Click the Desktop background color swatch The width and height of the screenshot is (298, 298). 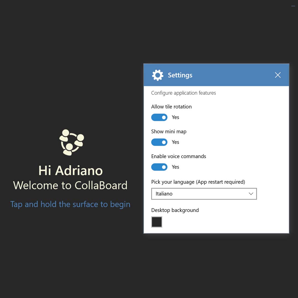[157, 222]
